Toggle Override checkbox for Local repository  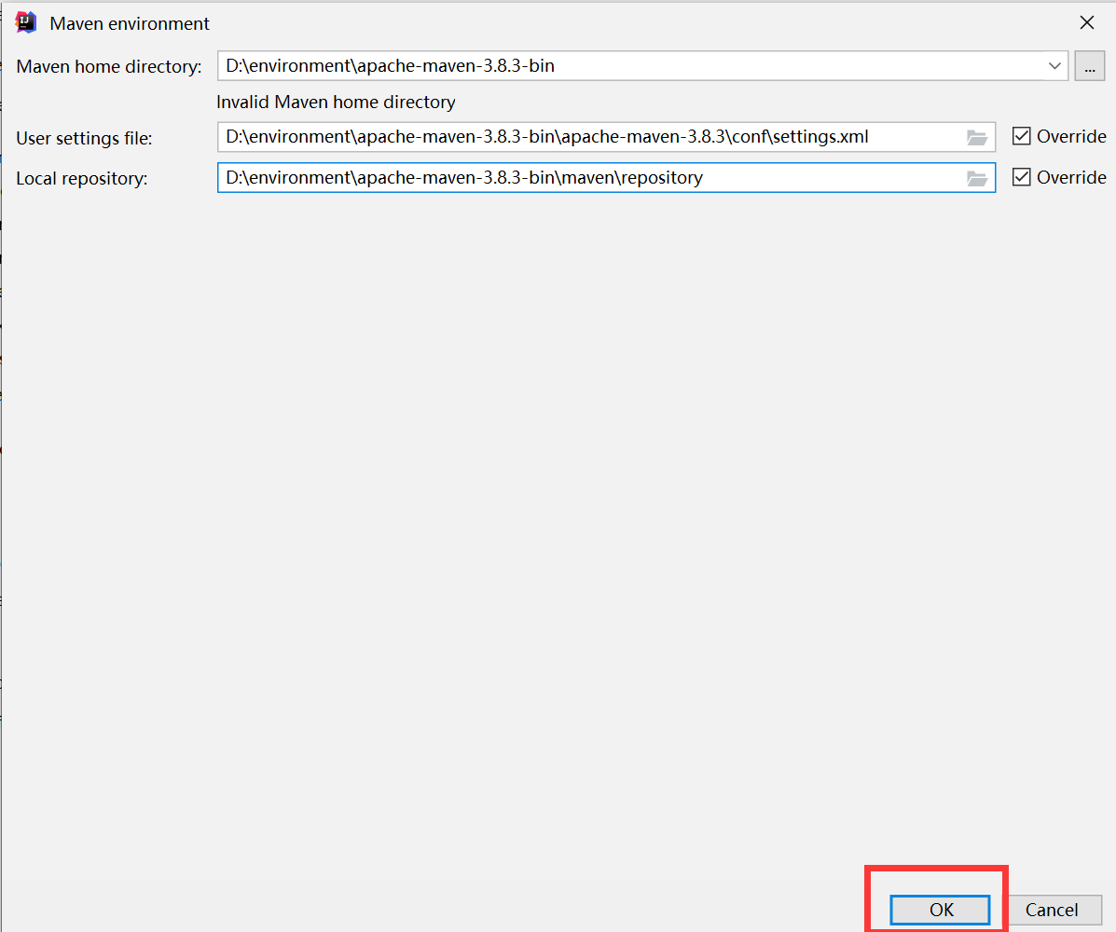[1021, 177]
